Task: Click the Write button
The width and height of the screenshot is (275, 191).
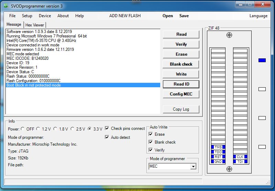Action: pyautogui.click(x=181, y=74)
